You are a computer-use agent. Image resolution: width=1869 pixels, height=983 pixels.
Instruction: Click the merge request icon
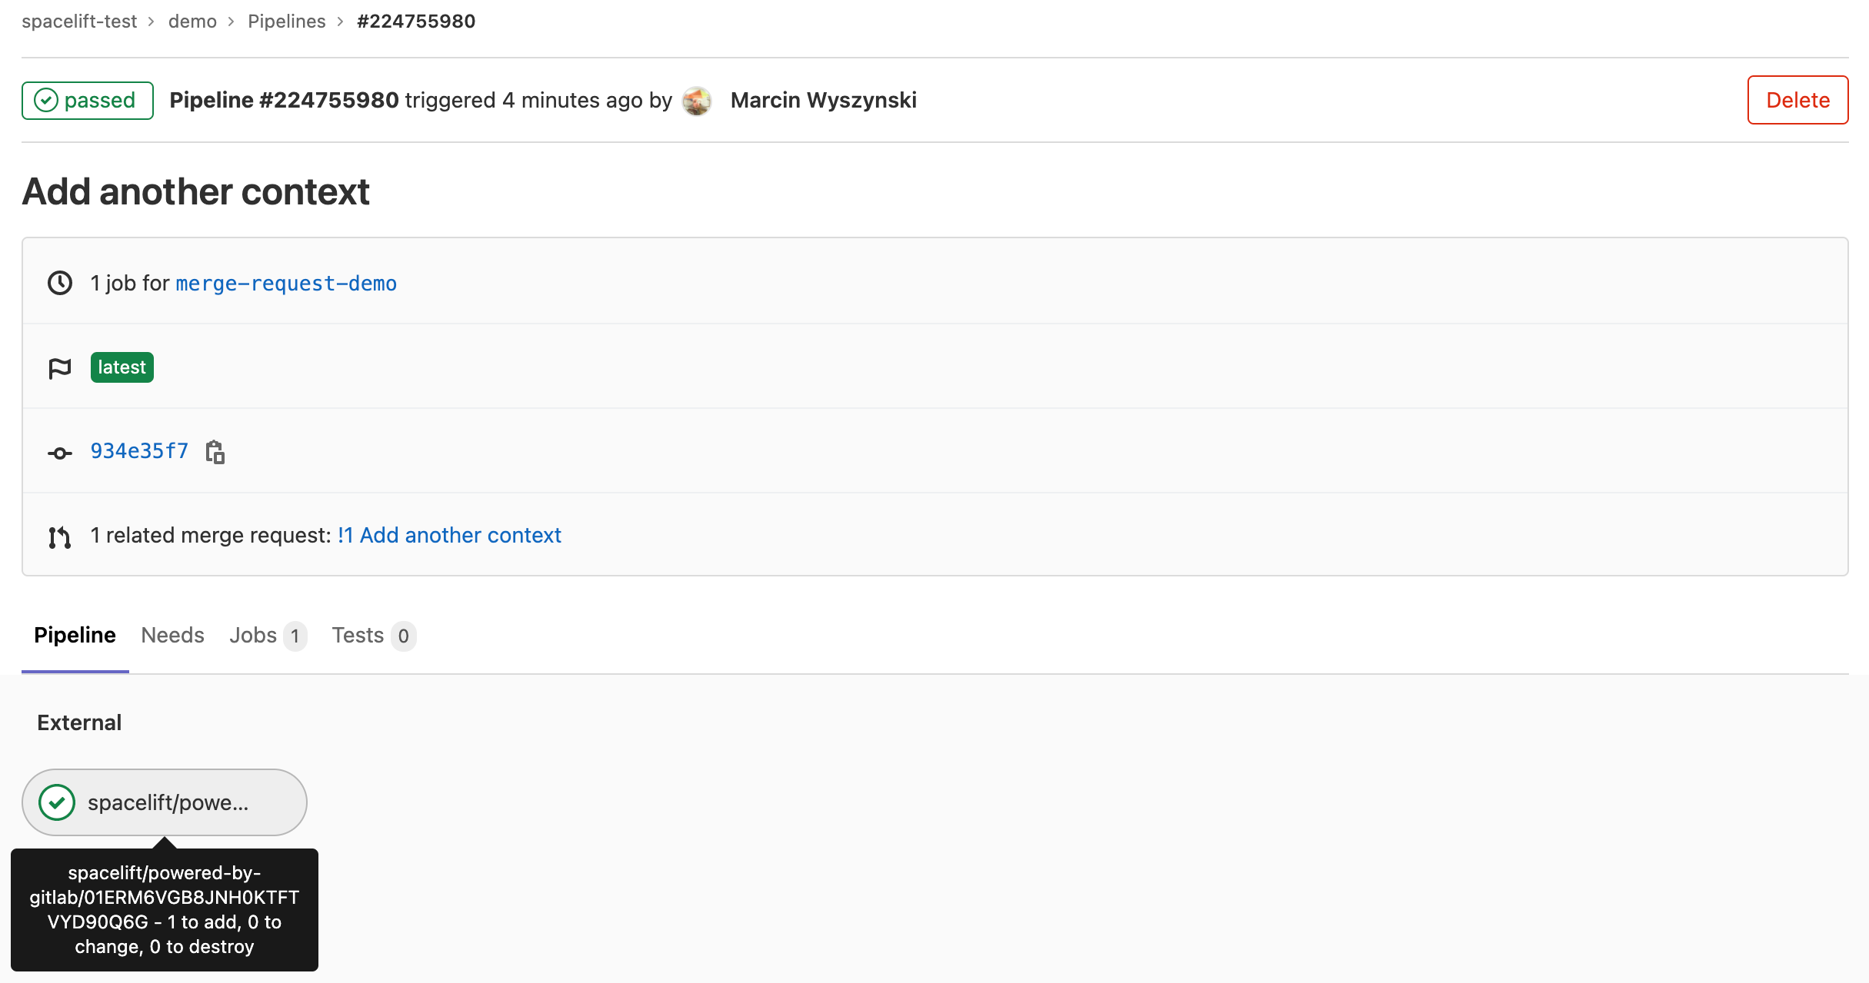point(60,536)
